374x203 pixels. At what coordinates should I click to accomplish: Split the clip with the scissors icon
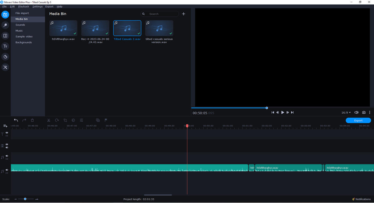(x=49, y=120)
